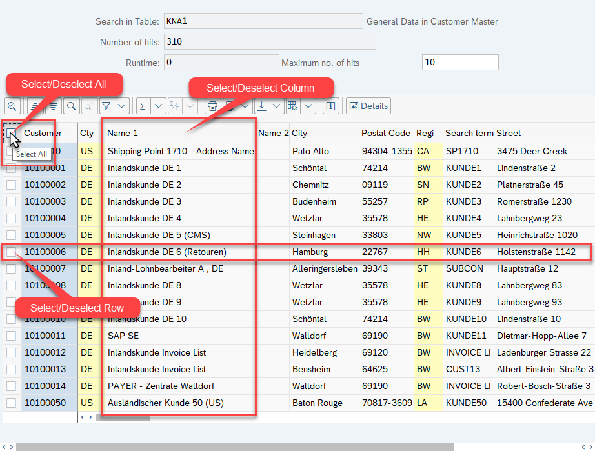Click the Print icon in toolbar
The height and width of the screenshot is (451, 595).
click(212, 106)
